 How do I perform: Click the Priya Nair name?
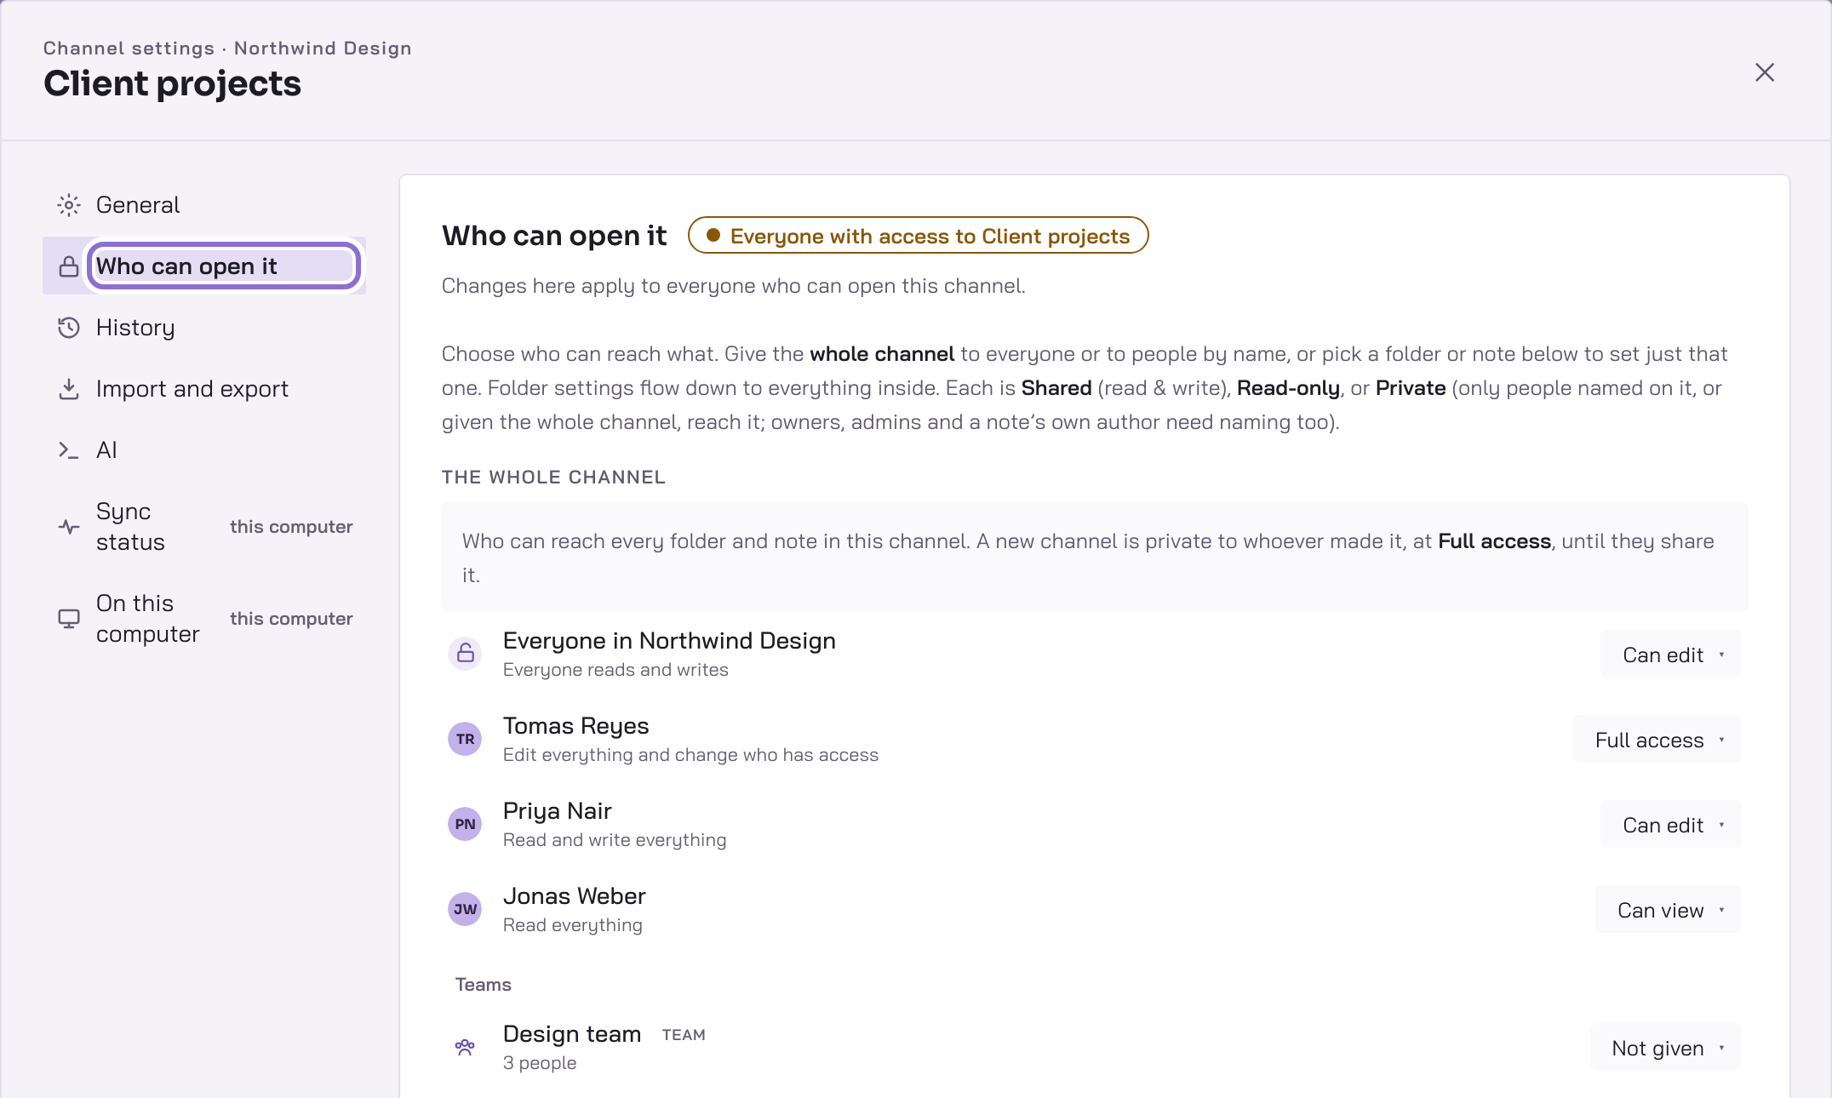coord(557,811)
